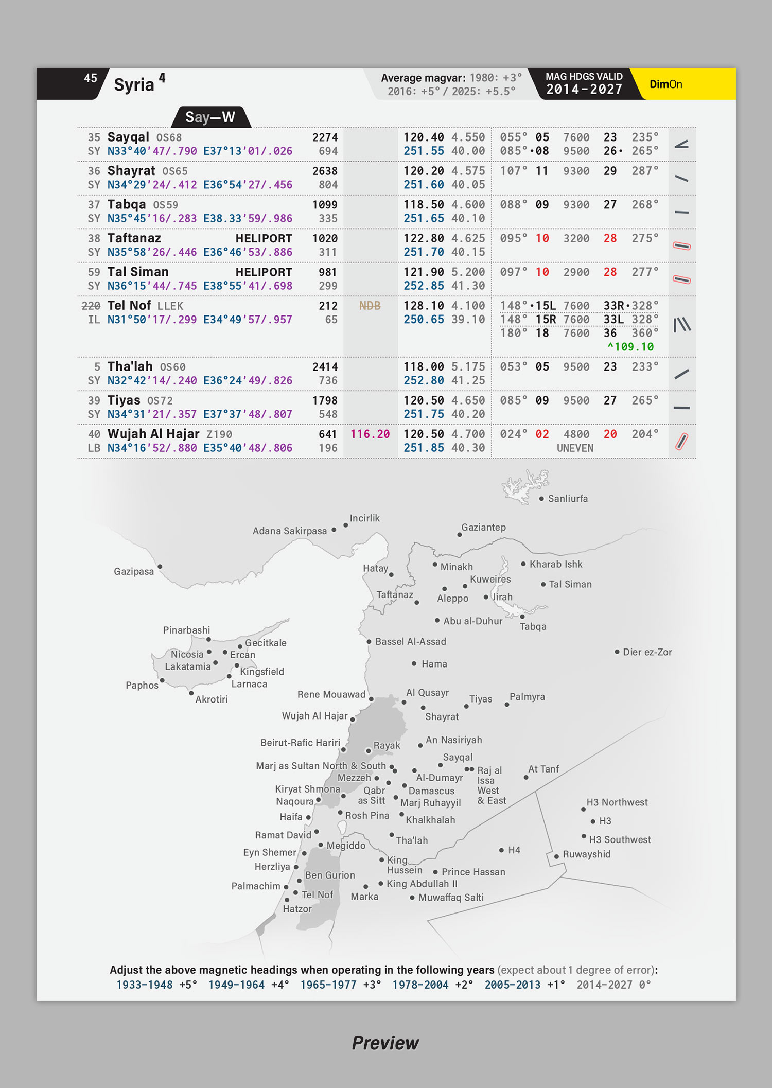Click Dier ez-Zor map location dot

[x=617, y=652]
